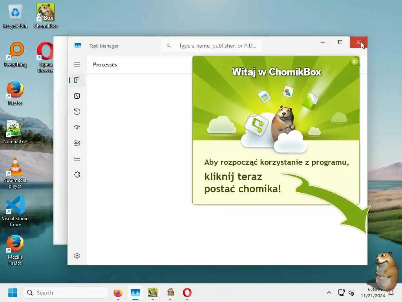The image size is (402, 302).
Task: Select the ChomikBox desktop shortcut
Action: tap(46, 16)
